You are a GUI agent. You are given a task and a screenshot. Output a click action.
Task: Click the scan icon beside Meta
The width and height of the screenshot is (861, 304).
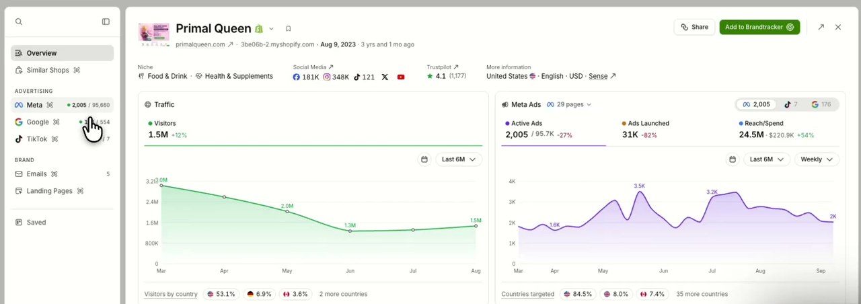click(50, 105)
